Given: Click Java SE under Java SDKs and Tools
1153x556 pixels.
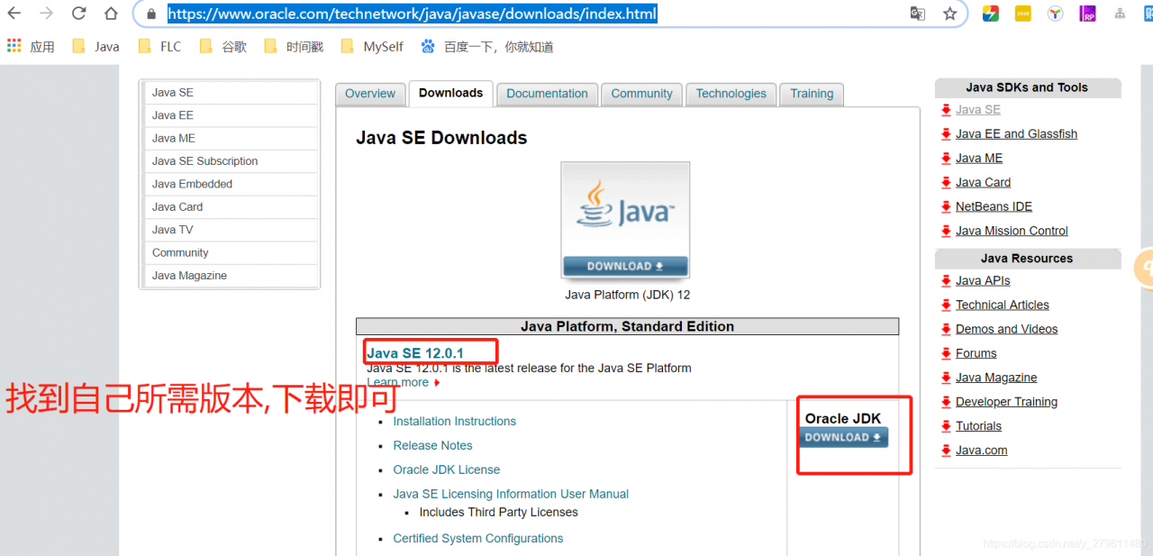Looking at the screenshot, I should click(x=978, y=110).
